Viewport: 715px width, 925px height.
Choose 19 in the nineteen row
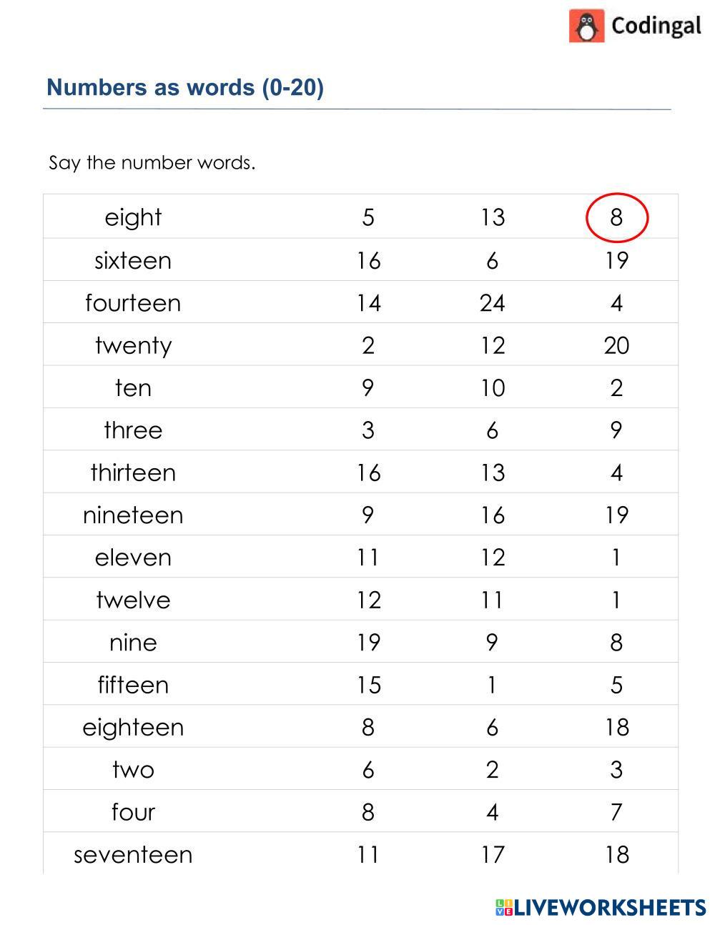(x=616, y=515)
